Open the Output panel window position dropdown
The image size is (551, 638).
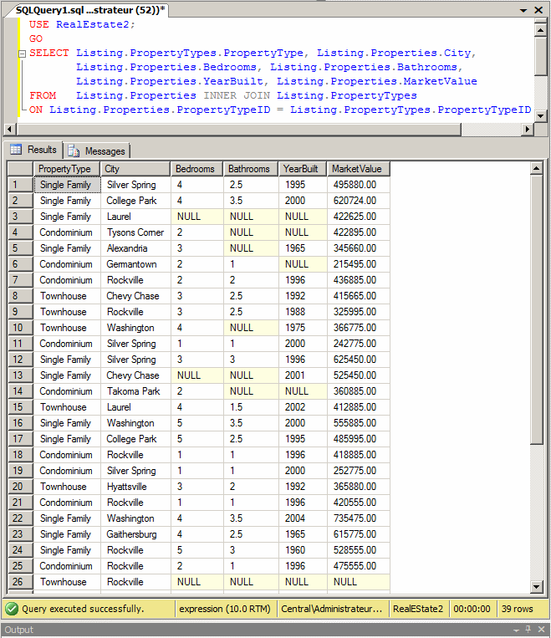pyautogui.click(x=516, y=630)
